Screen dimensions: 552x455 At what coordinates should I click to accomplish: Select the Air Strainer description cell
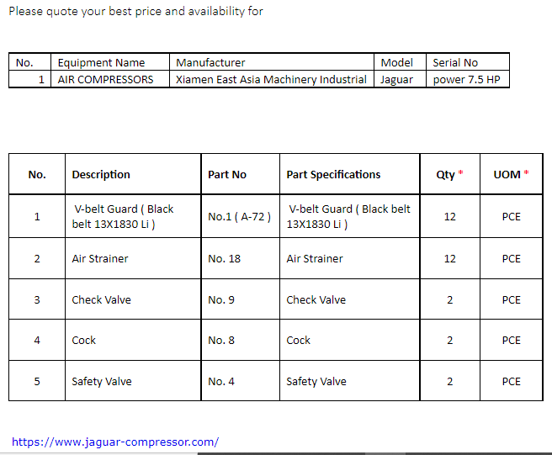click(133, 259)
